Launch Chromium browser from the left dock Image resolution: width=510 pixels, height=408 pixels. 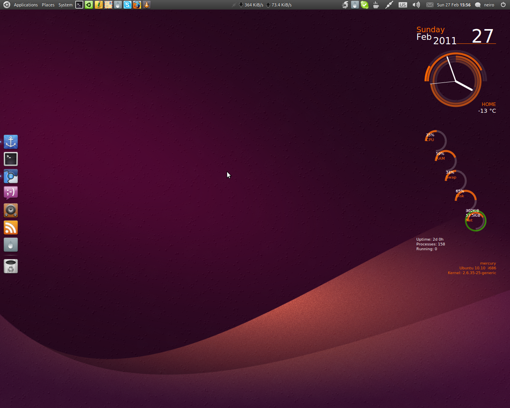point(10,176)
